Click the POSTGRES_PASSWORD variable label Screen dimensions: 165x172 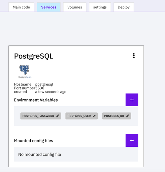(x=38, y=116)
